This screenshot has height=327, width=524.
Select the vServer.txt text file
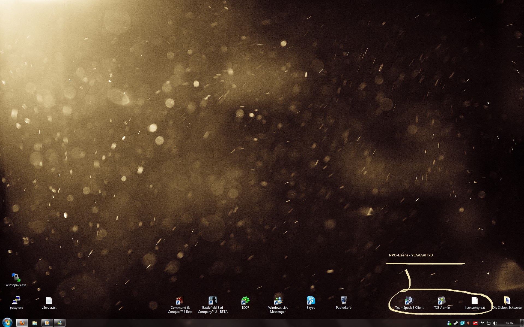tap(49, 300)
